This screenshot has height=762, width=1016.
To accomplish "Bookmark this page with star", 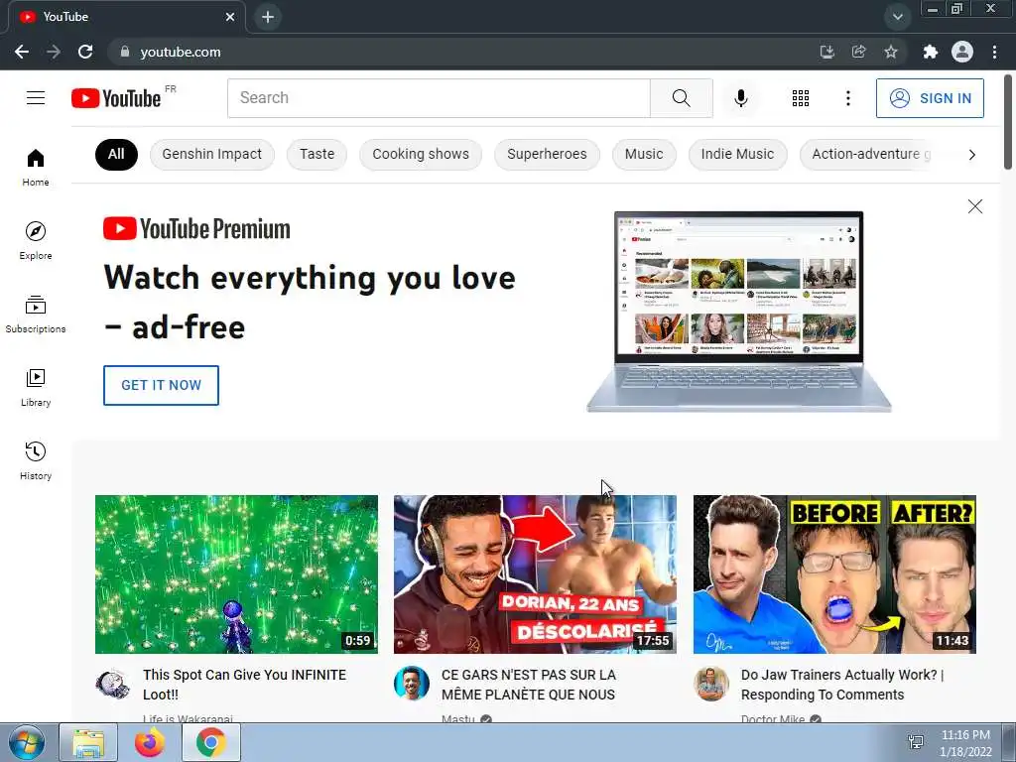I will coord(891,52).
